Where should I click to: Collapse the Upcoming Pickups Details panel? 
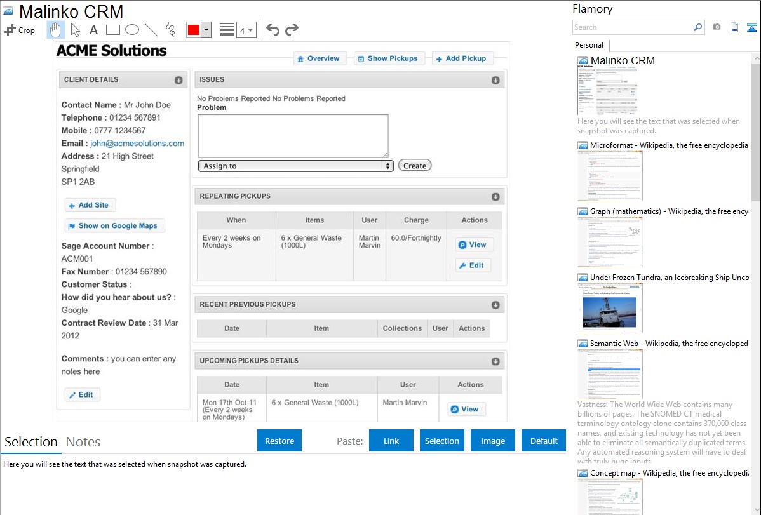click(495, 361)
